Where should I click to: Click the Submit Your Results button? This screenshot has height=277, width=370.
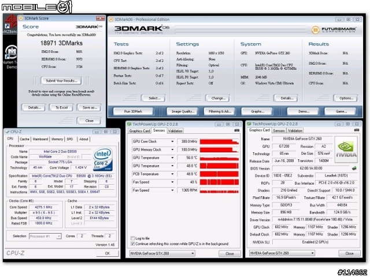(62, 81)
